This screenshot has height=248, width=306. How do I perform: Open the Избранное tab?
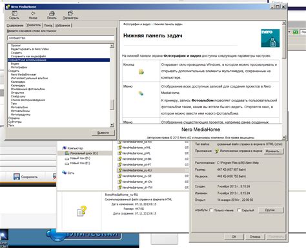(x=63, y=25)
